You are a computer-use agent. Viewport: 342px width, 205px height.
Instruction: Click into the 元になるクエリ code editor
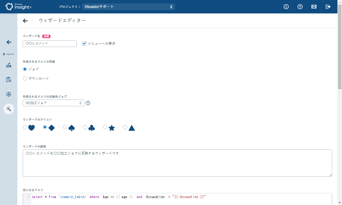(177, 199)
